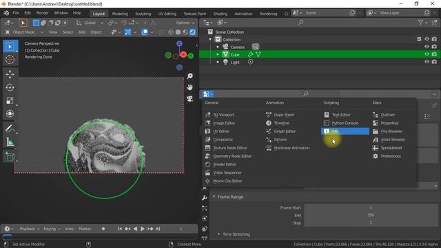Hide Light in viewport via eye icon
Viewport: 441px width, 248px height.
click(x=427, y=61)
